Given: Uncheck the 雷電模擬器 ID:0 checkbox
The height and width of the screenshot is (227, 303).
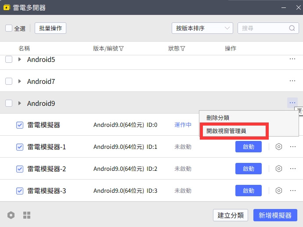Looking at the screenshot, I should coord(19,125).
